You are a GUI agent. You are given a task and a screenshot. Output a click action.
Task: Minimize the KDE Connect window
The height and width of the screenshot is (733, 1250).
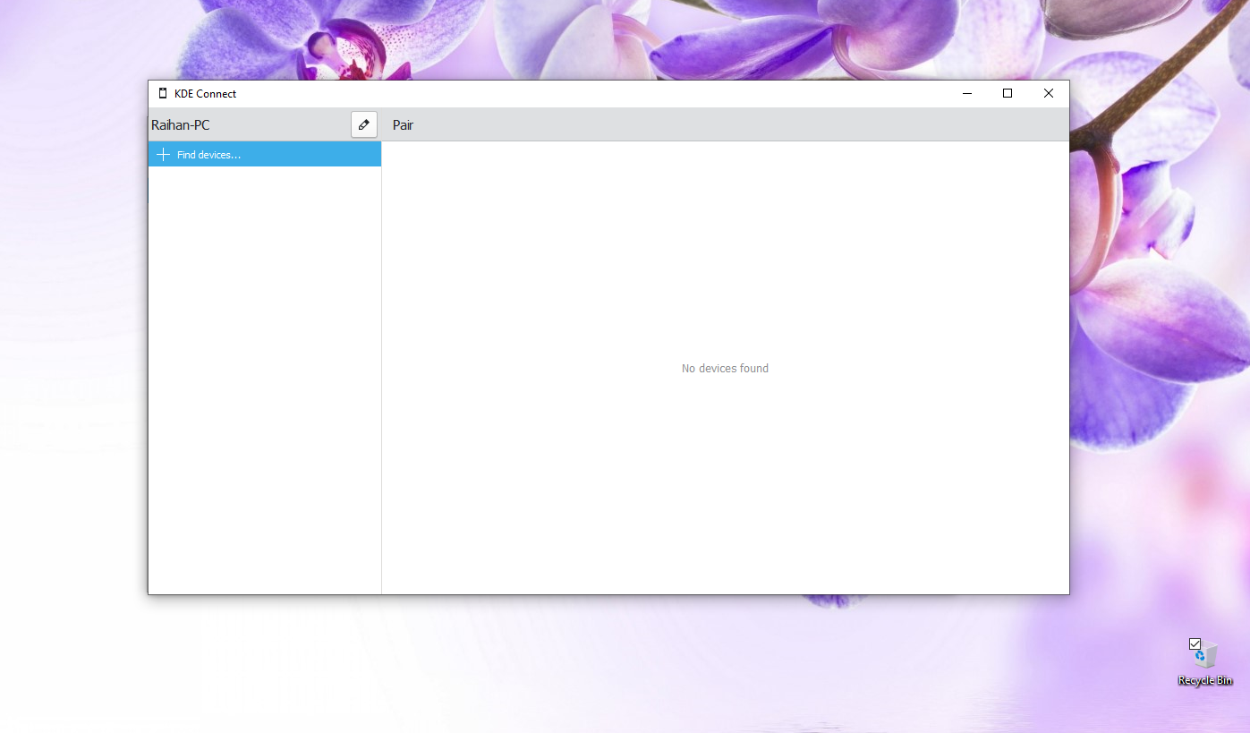tap(967, 93)
